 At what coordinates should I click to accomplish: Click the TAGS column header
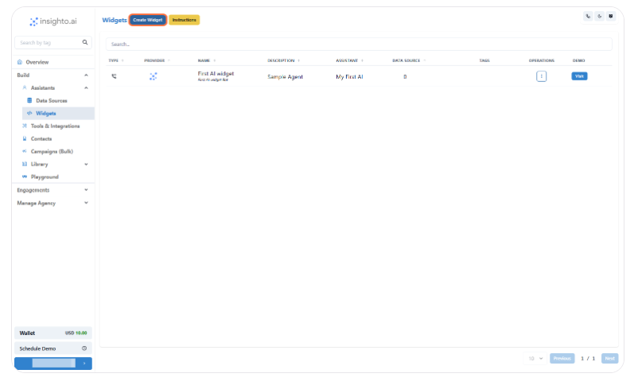pos(484,60)
